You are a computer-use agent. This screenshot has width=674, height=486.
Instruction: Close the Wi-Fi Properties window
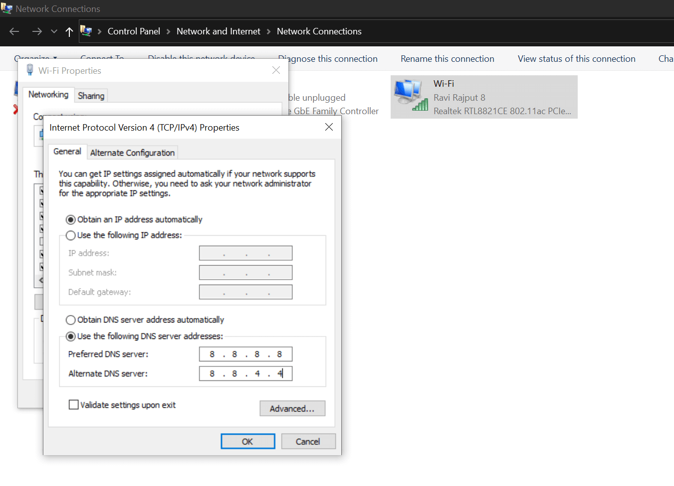pos(276,70)
